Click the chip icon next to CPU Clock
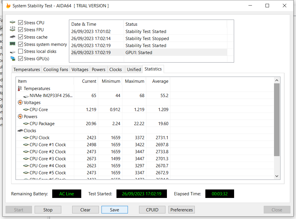The width and height of the screenshot is (296, 219). coord(26,137)
